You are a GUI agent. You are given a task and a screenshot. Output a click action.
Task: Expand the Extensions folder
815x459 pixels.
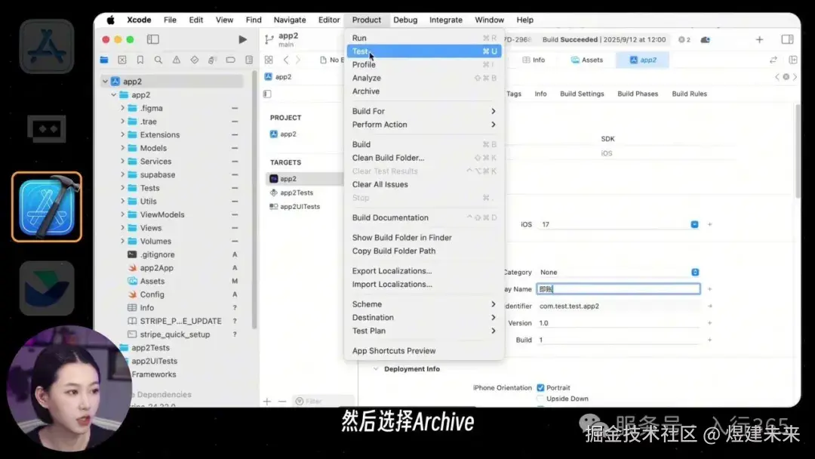(123, 134)
